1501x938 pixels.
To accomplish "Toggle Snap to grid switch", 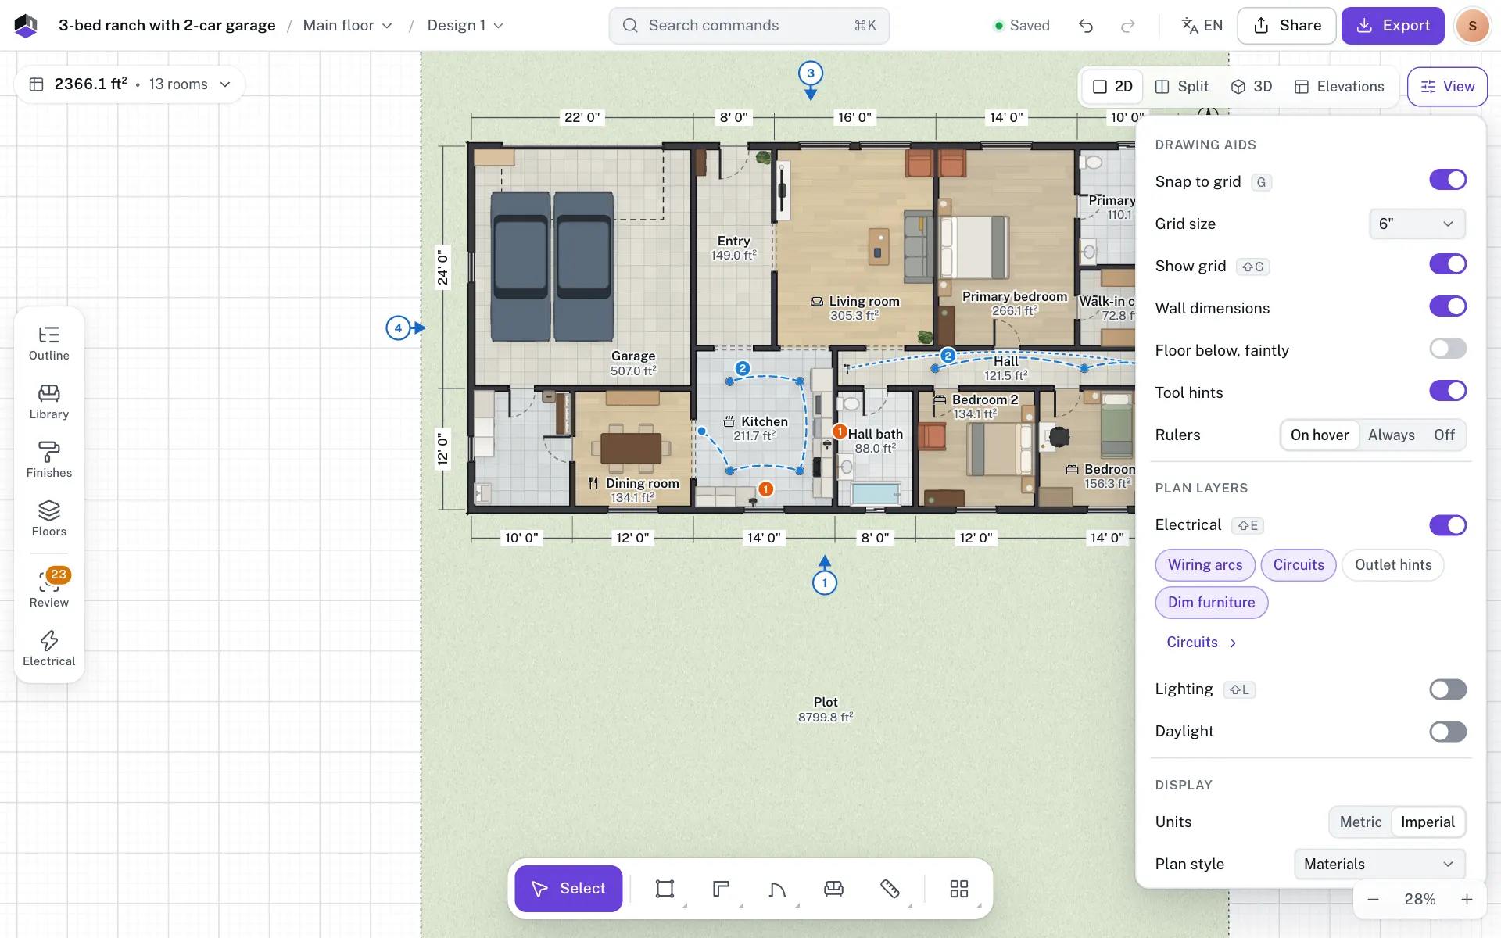I will [1448, 180].
